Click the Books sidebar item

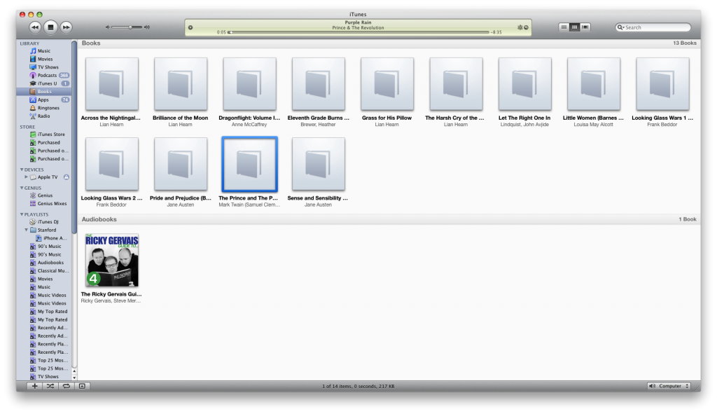[x=44, y=92]
